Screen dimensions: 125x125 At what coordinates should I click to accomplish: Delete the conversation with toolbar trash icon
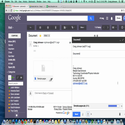point(56,27)
